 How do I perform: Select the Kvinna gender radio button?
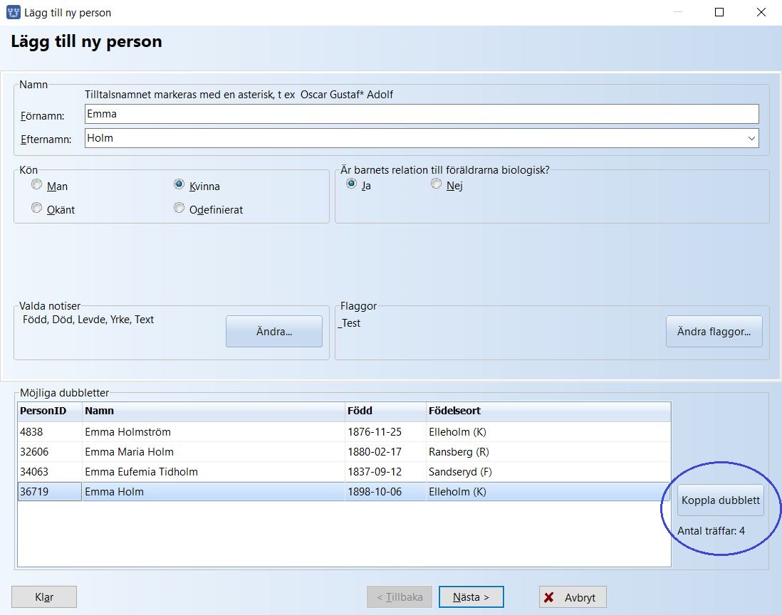[x=179, y=184]
